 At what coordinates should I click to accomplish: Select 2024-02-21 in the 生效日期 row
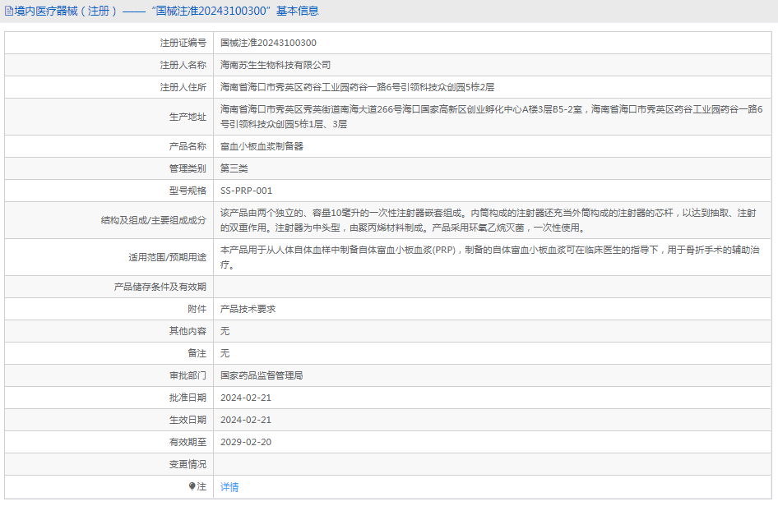coord(246,420)
